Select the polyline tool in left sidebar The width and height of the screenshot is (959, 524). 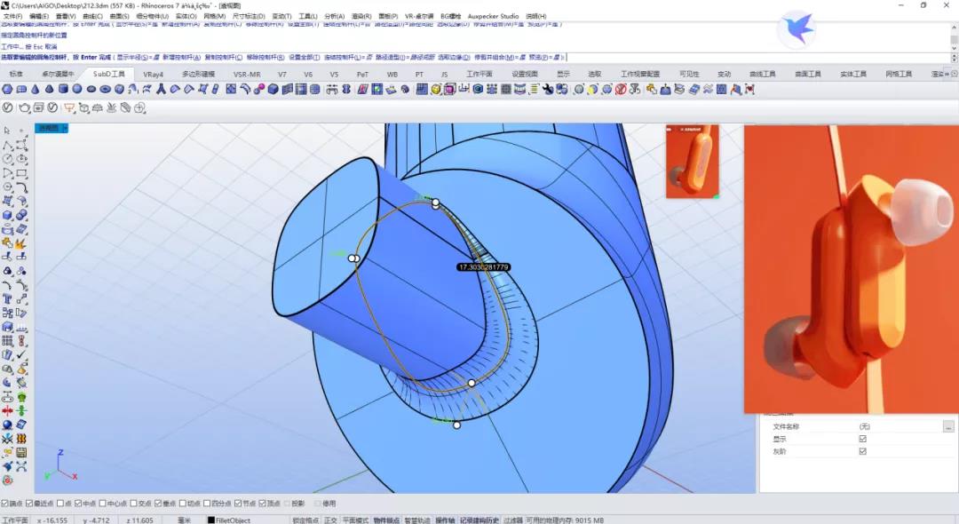click(7, 145)
